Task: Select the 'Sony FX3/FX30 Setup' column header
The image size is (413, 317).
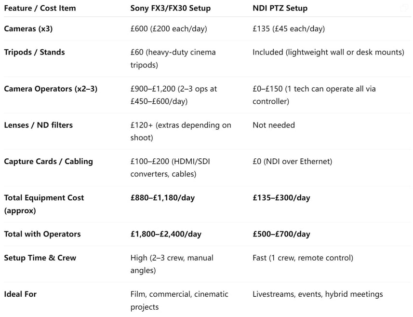Action: pos(171,8)
